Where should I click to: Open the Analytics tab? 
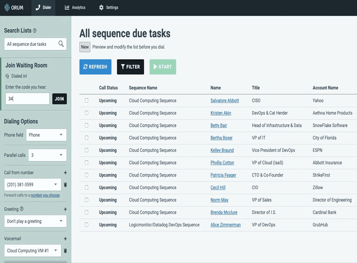[x=75, y=7]
